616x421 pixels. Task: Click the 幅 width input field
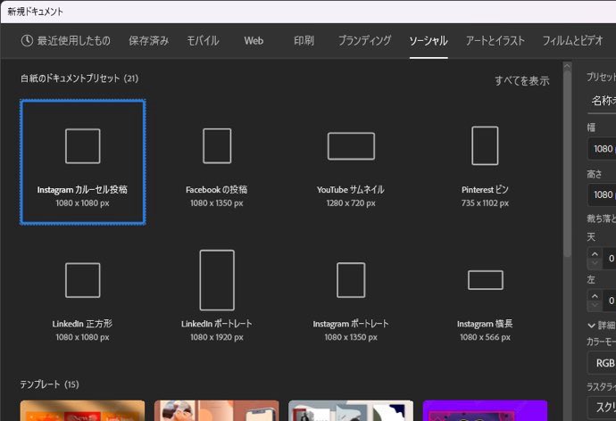pyautogui.click(x=602, y=149)
